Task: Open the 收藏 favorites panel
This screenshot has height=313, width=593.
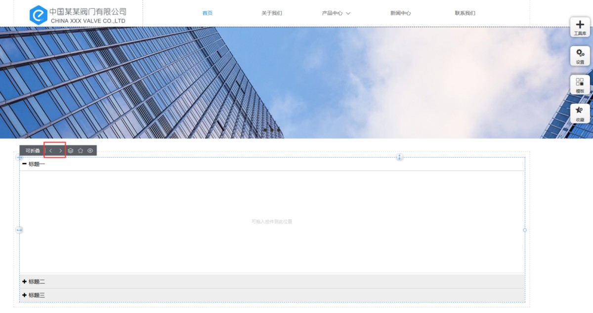Action: click(580, 113)
